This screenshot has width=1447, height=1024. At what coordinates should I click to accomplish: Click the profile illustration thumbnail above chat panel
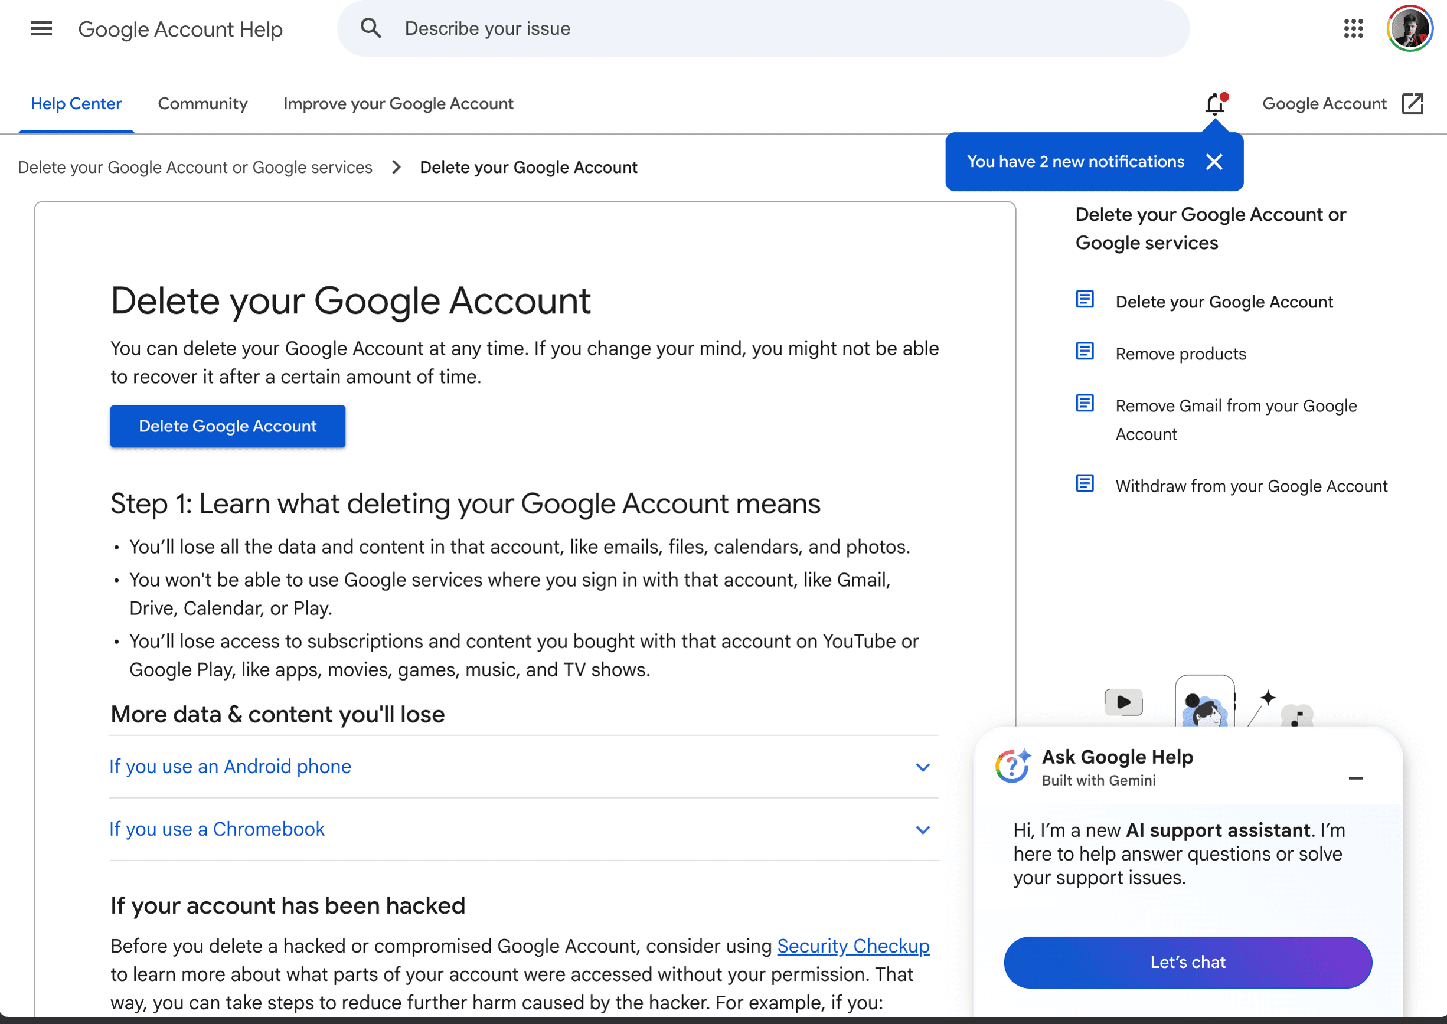1205,701
